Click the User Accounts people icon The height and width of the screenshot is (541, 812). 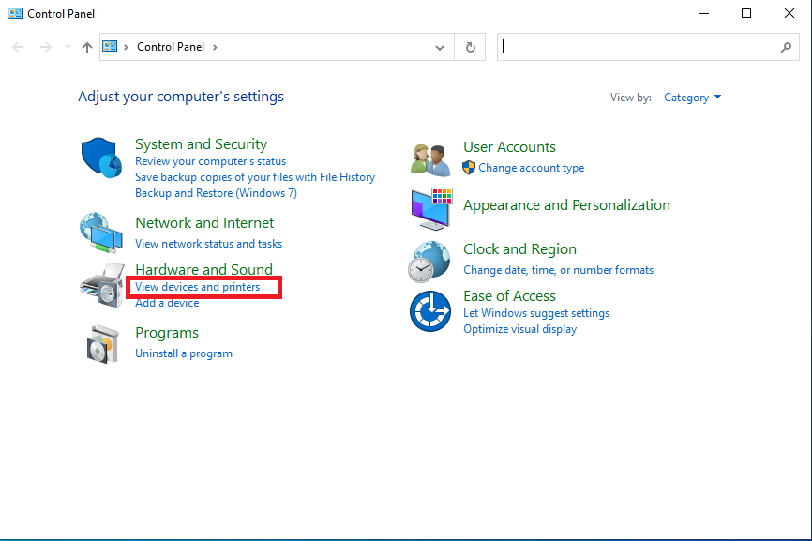pyautogui.click(x=431, y=158)
